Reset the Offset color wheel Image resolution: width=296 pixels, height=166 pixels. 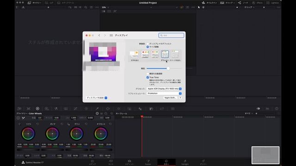[110, 124]
